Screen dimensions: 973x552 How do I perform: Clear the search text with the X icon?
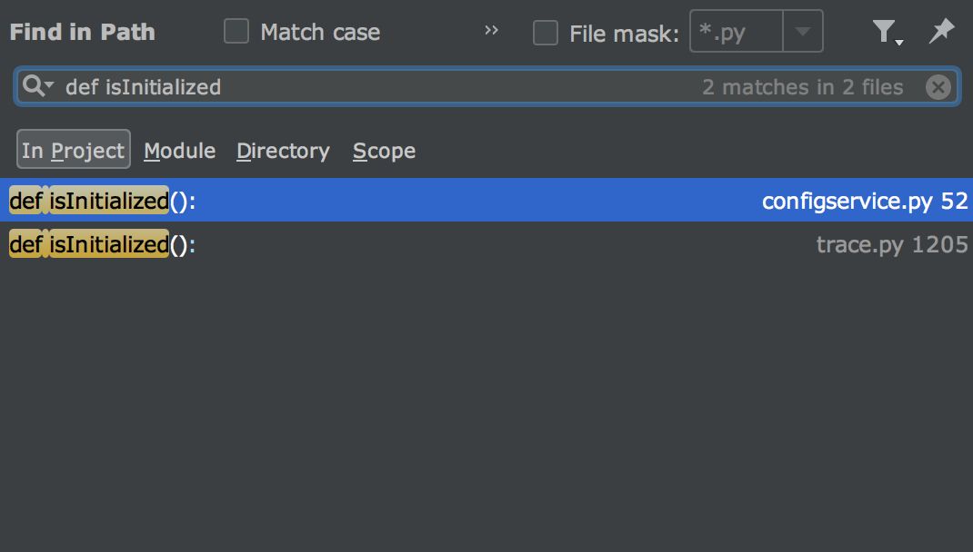(x=938, y=87)
